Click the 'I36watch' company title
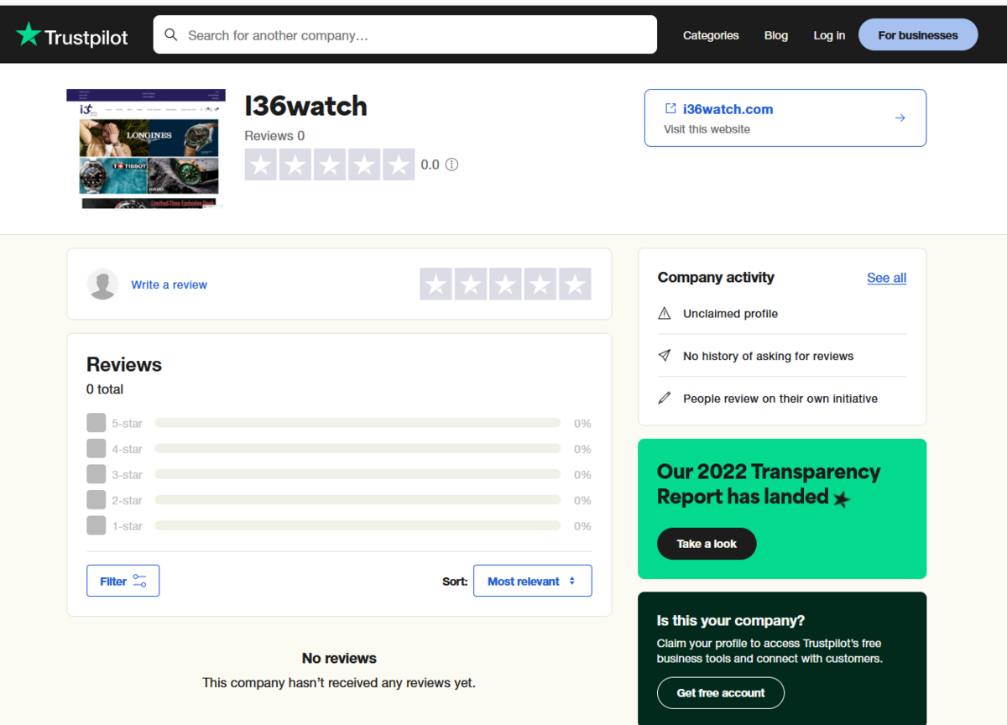Image resolution: width=1007 pixels, height=725 pixels. point(305,106)
